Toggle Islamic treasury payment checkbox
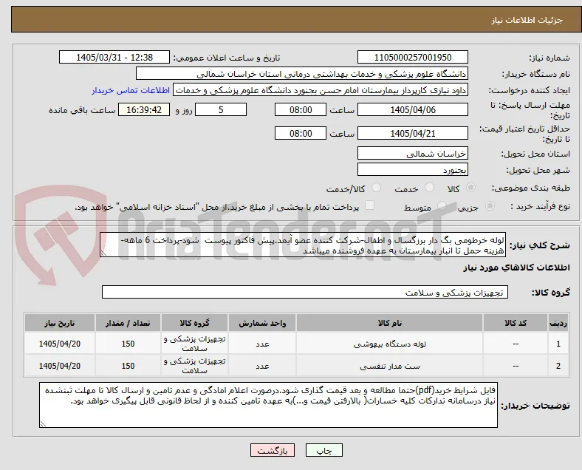Image resolution: width=582 pixels, height=470 pixels. [x=370, y=205]
